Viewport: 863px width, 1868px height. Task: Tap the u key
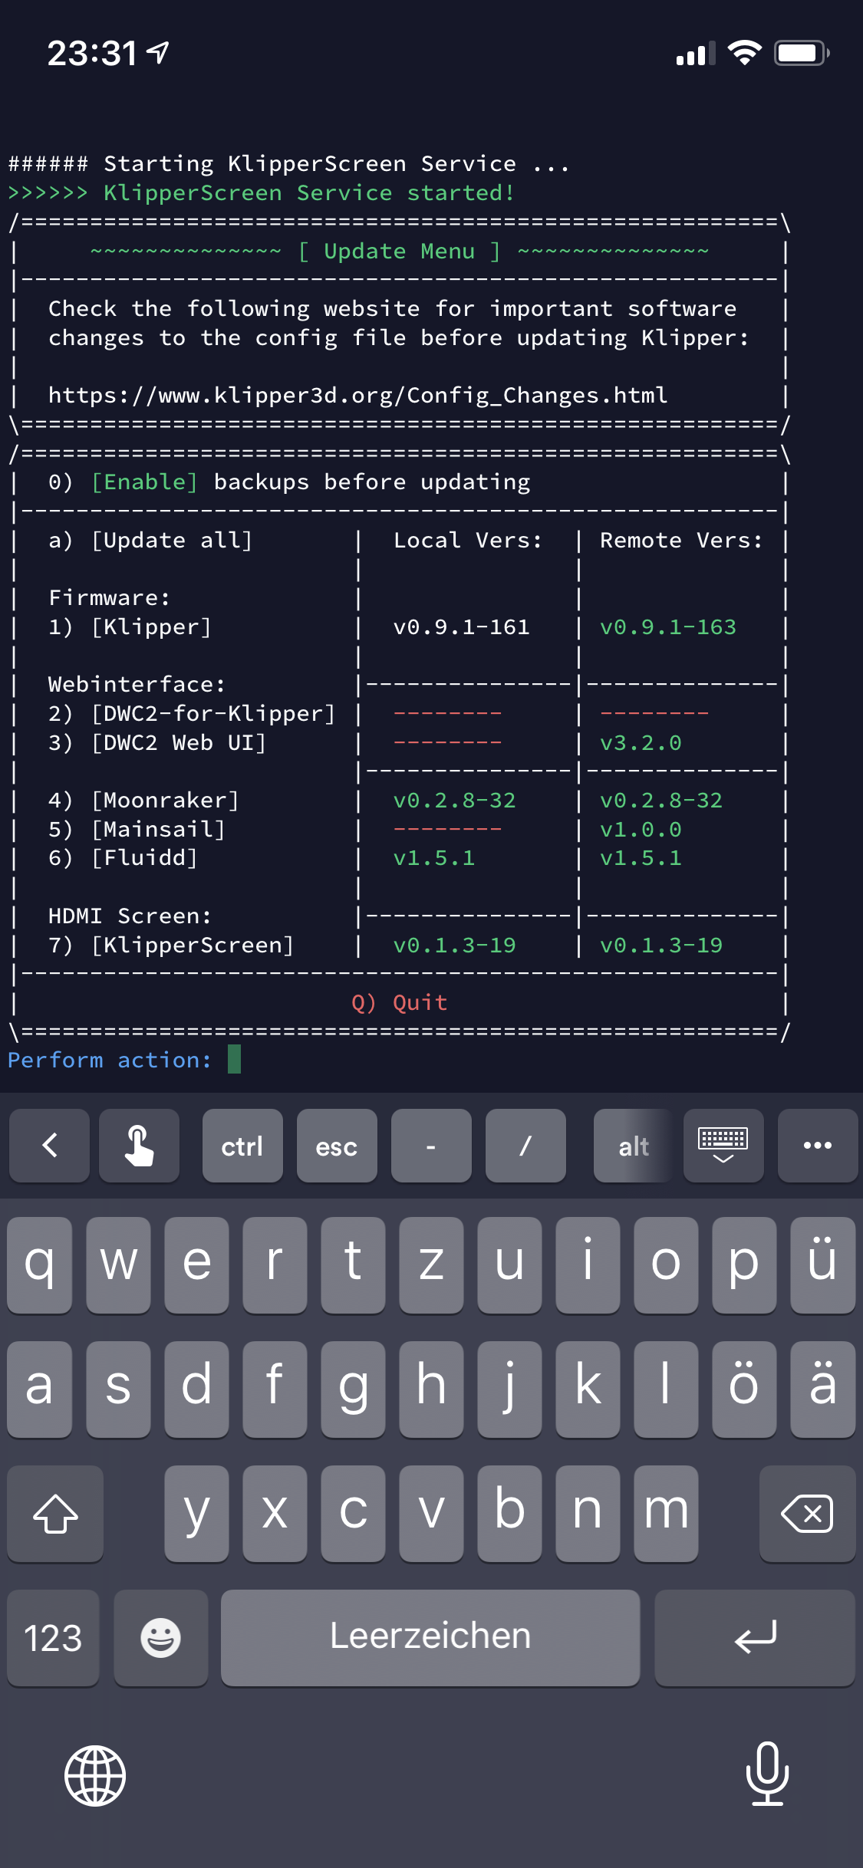(509, 1265)
